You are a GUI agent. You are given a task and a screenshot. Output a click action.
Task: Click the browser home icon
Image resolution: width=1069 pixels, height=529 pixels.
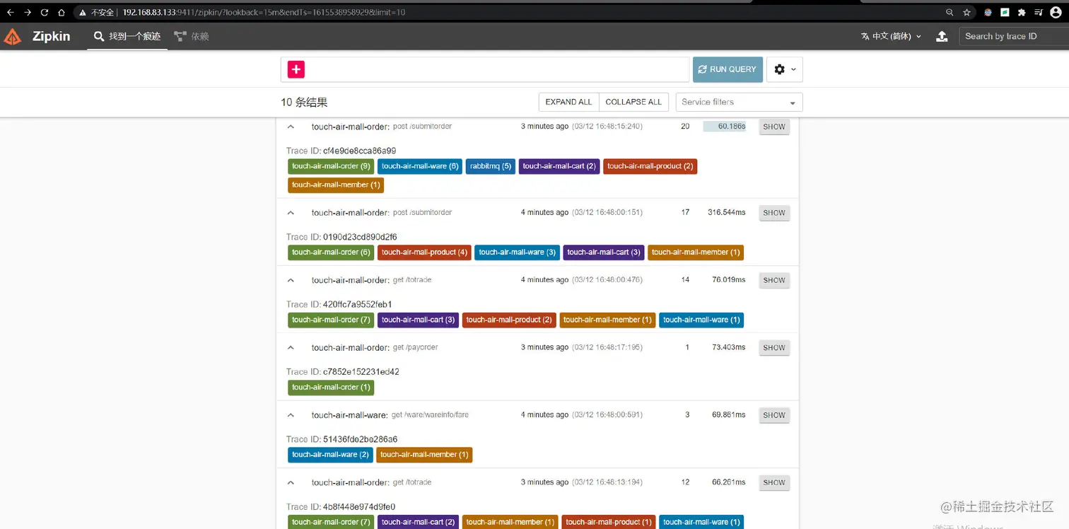pos(62,12)
